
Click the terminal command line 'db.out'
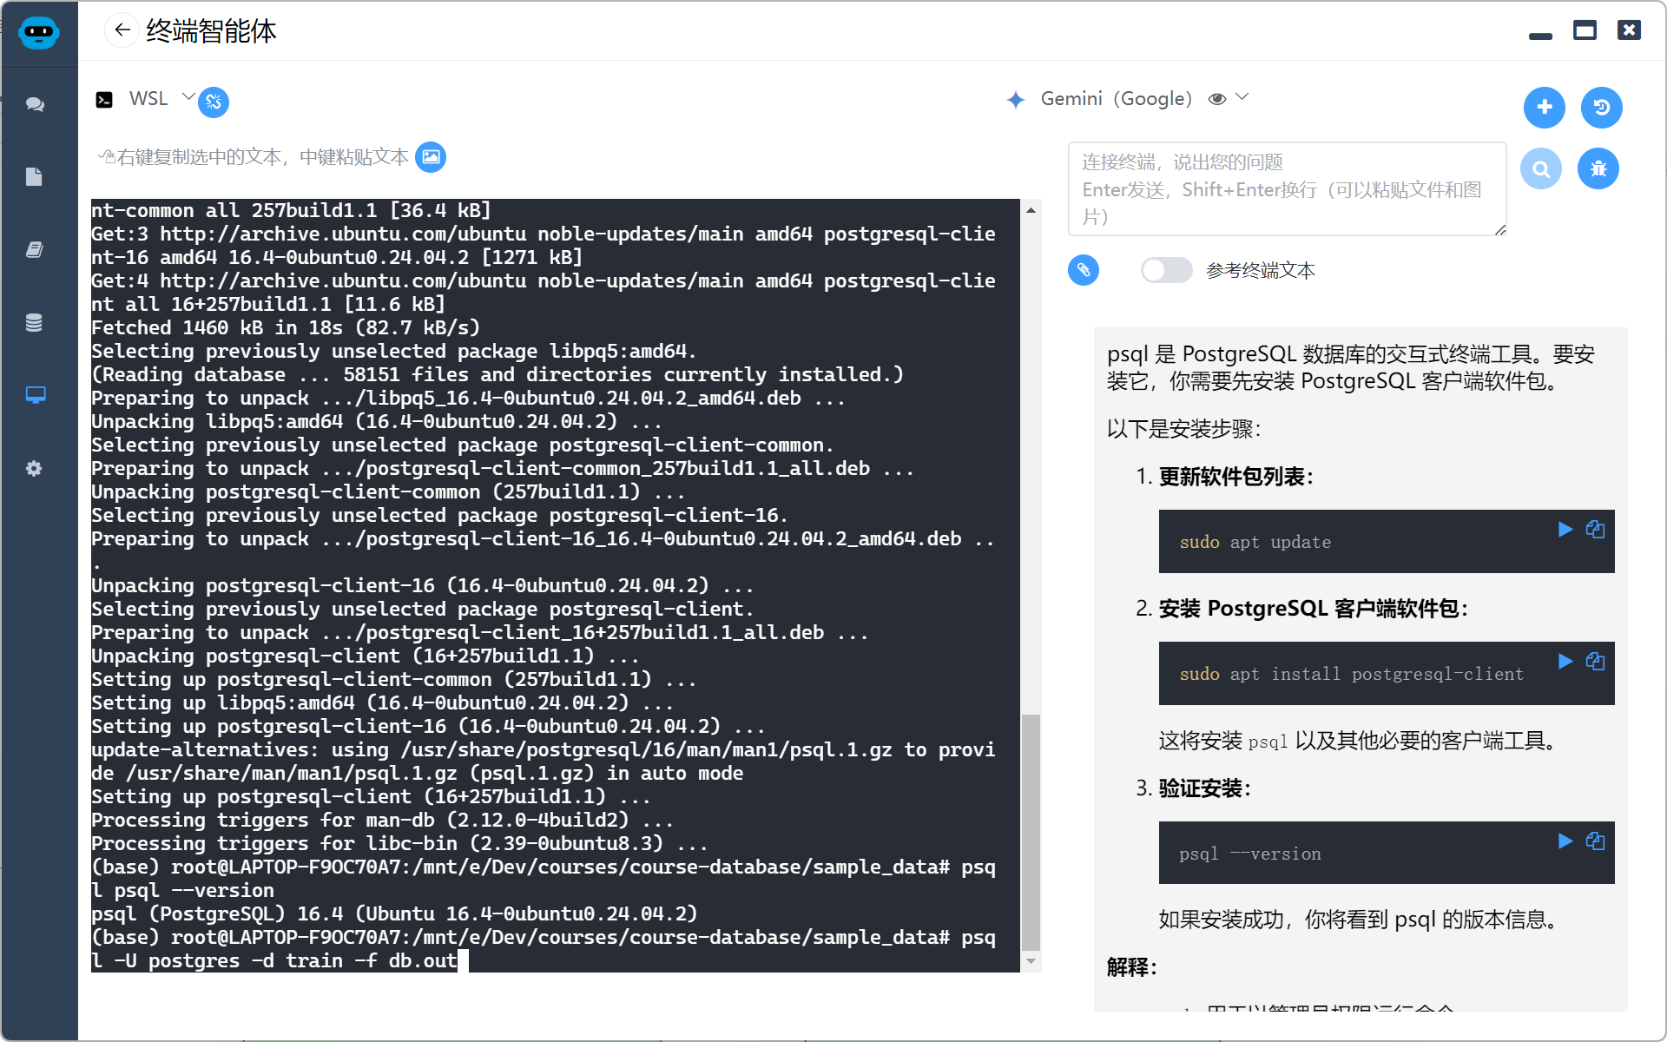point(423,960)
